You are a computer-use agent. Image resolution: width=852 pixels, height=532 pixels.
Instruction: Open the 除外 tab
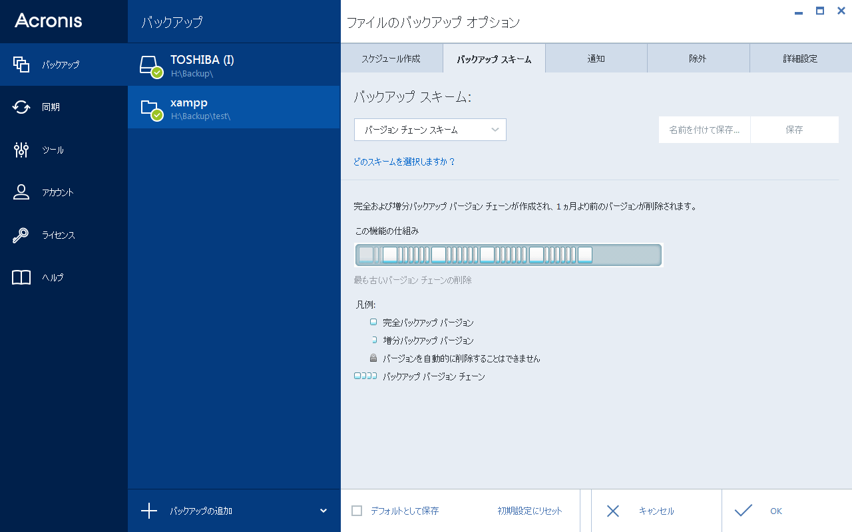point(698,59)
